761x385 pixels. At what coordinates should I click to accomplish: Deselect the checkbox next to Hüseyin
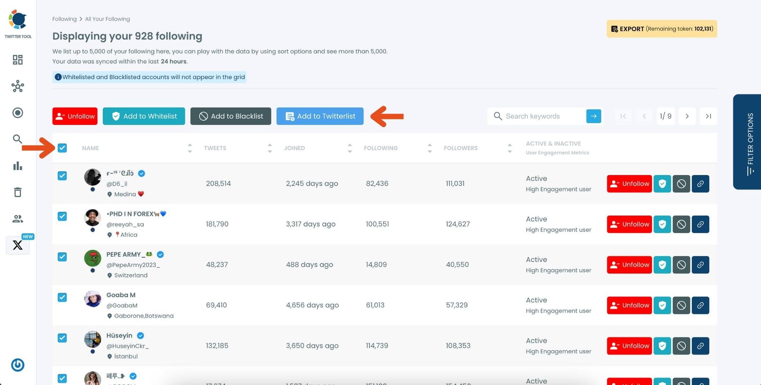(x=62, y=338)
